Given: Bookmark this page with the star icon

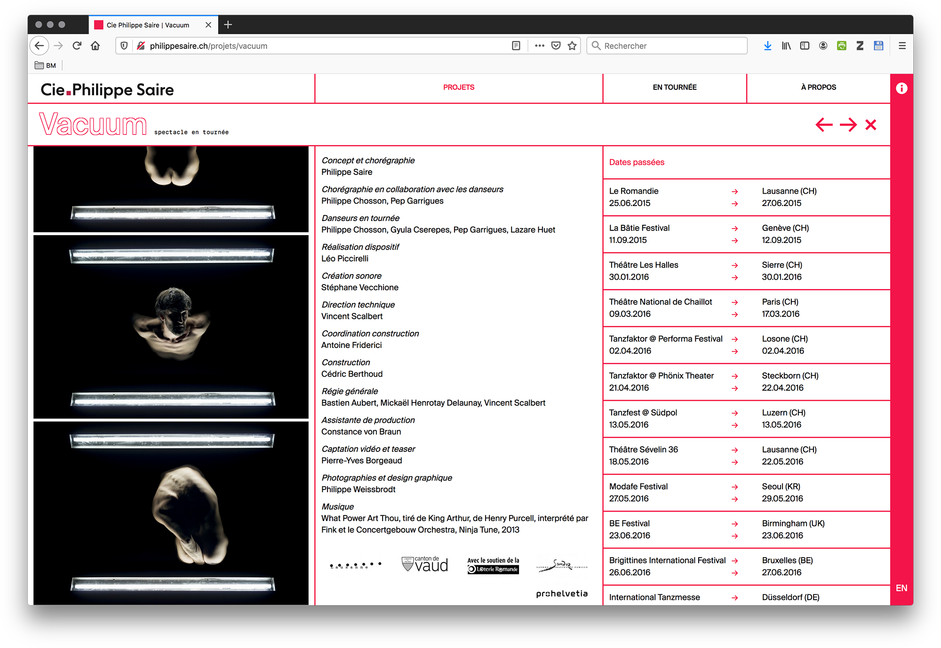Looking at the screenshot, I should pos(572,46).
